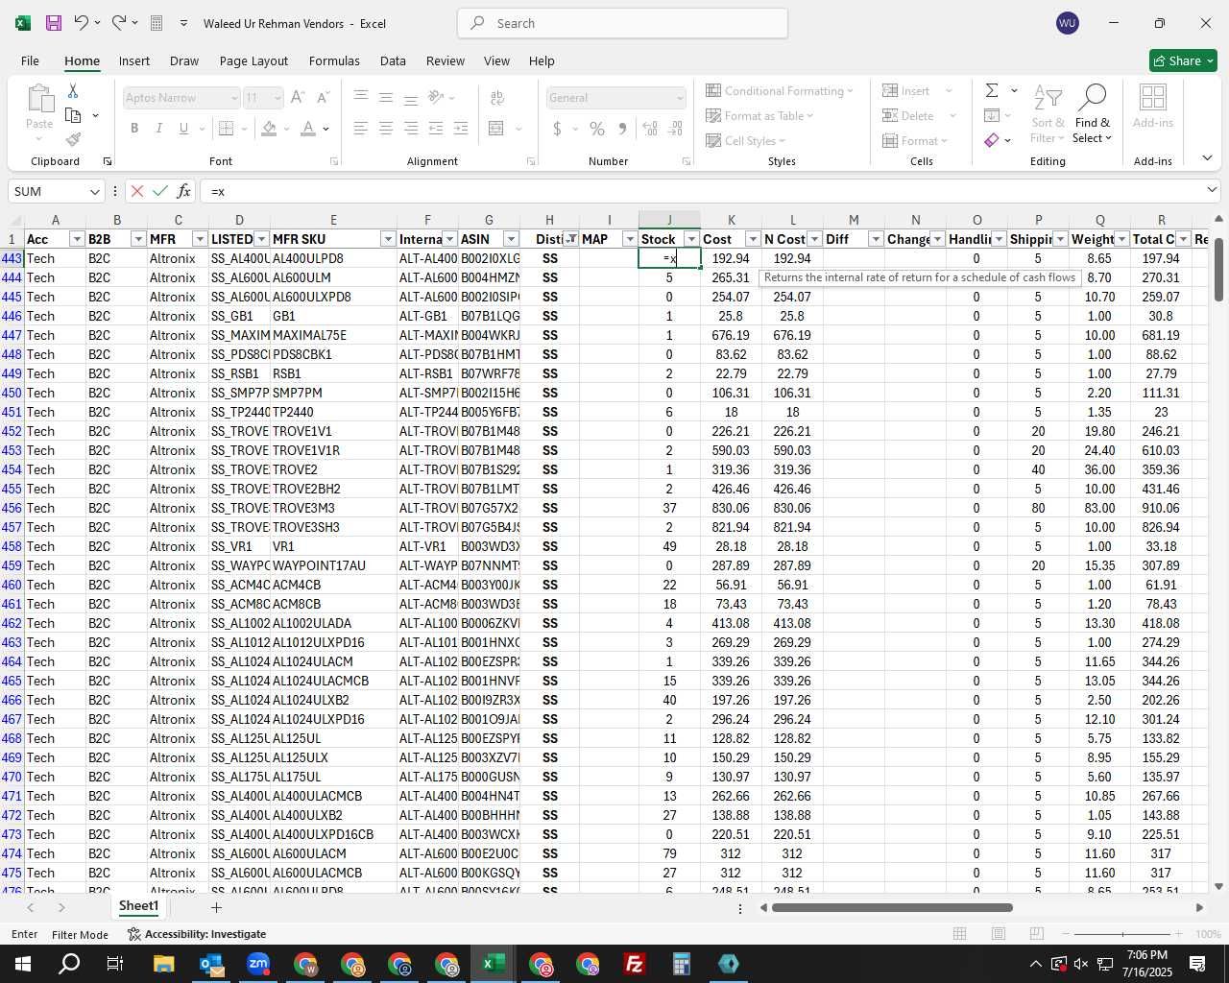Click the zoom slider in status bar
This screenshot has width=1229, height=983.
(1123, 934)
